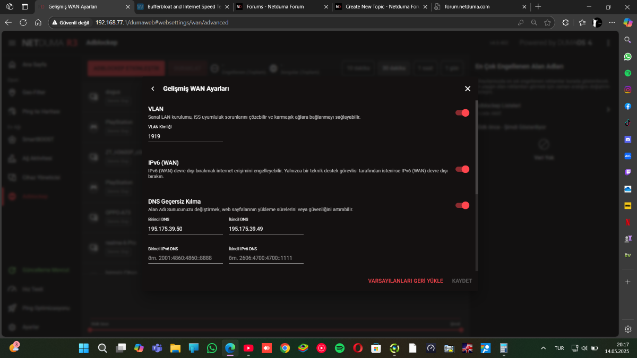
Task: Open Spotify from the Edge sidebar
Action: click(628, 73)
